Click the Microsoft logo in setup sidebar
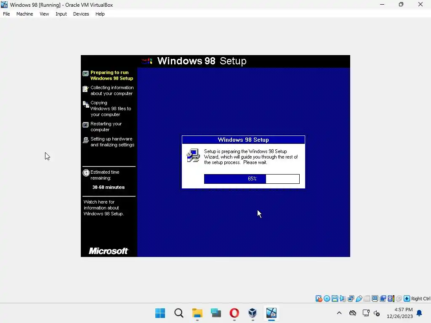This screenshot has width=431, height=323. click(x=108, y=251)
